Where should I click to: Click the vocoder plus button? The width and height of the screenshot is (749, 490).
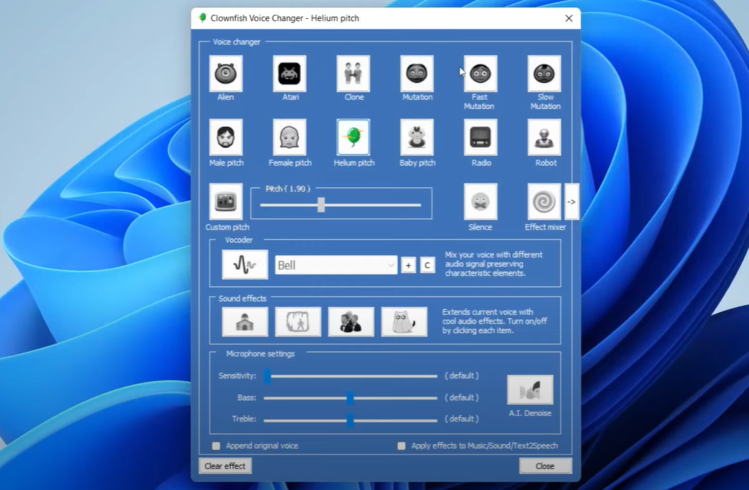409,265
